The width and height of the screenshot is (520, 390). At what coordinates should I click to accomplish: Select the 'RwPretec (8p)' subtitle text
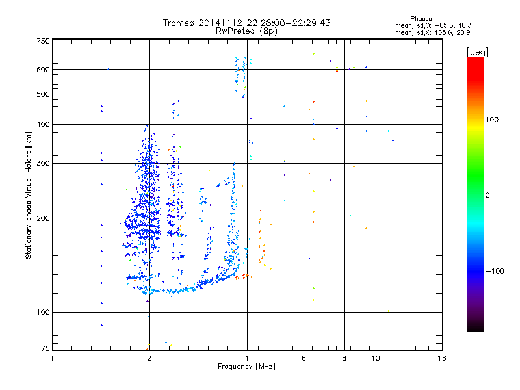(x=246, y=31)
